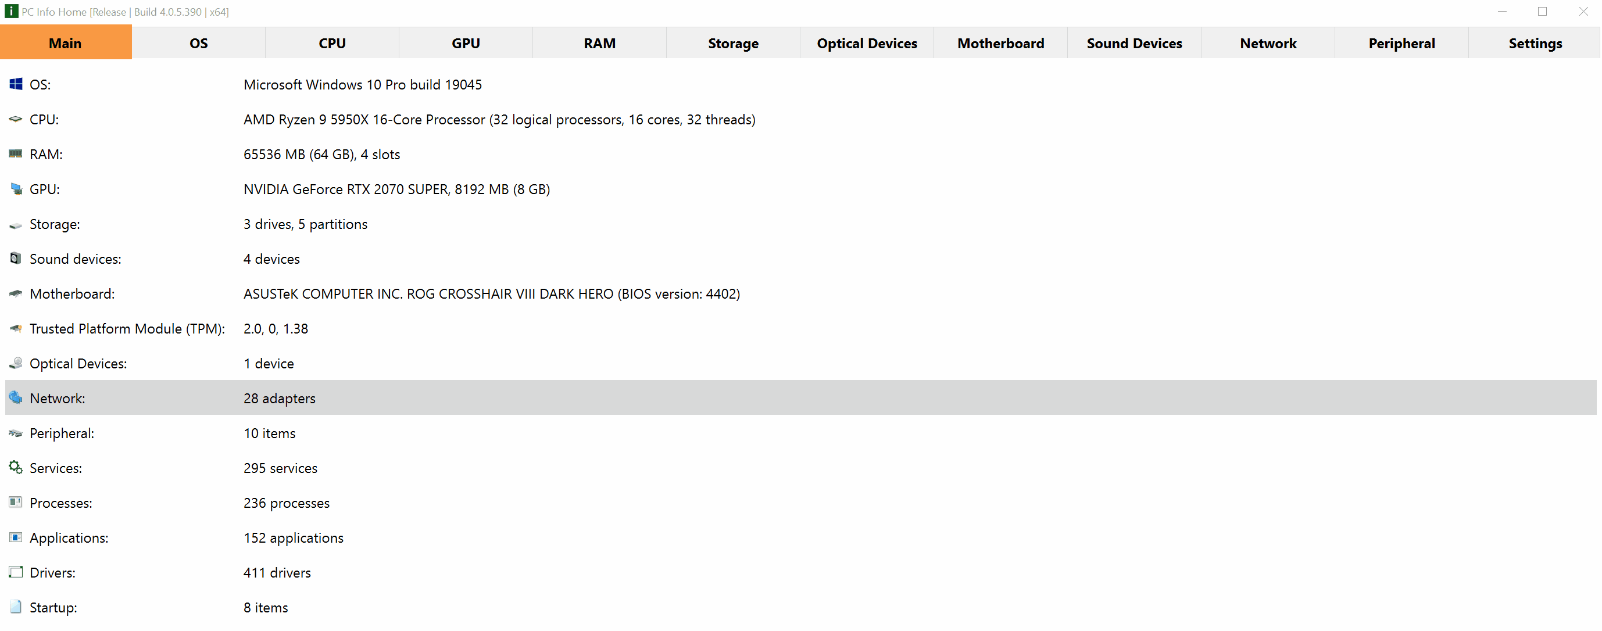Switch to the Sound Devices tab
The height and width of the screenshot is (631, 1602).
pos(1134,43)
